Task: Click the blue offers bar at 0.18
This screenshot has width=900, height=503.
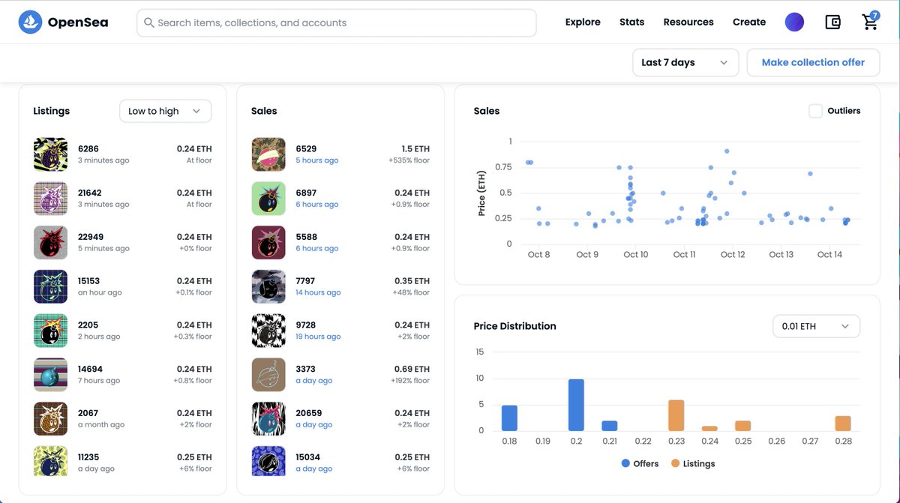Action: 509,418
